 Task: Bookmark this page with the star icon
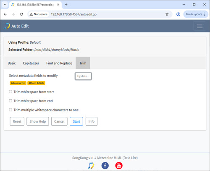(x=167, y=14)
